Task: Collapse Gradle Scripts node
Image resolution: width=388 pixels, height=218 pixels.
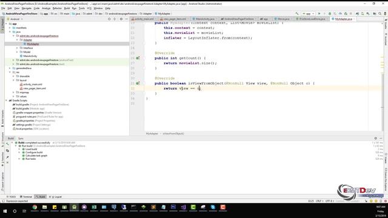Action: coord(7,101)
